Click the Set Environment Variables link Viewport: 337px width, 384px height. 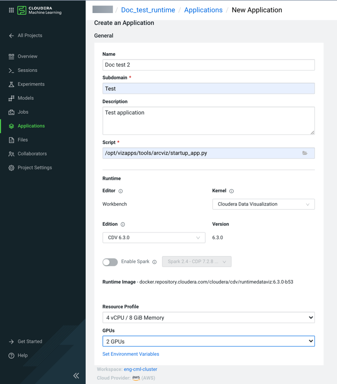coord(131,354)
